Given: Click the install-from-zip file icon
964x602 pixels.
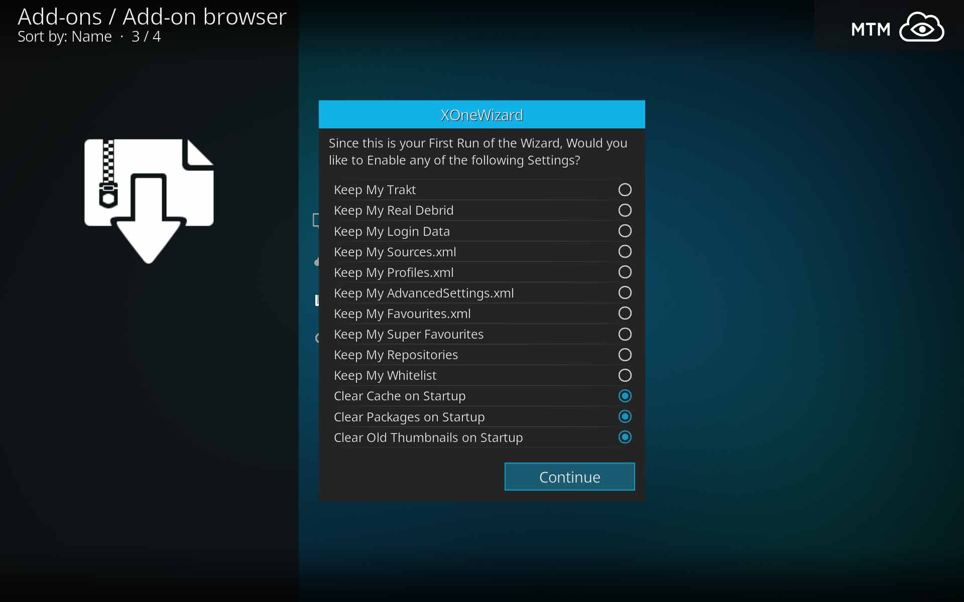Looking at the screenshot, I should point(149,201).
